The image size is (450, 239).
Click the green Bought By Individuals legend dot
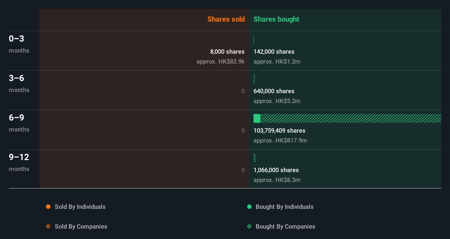pos(249,207)
